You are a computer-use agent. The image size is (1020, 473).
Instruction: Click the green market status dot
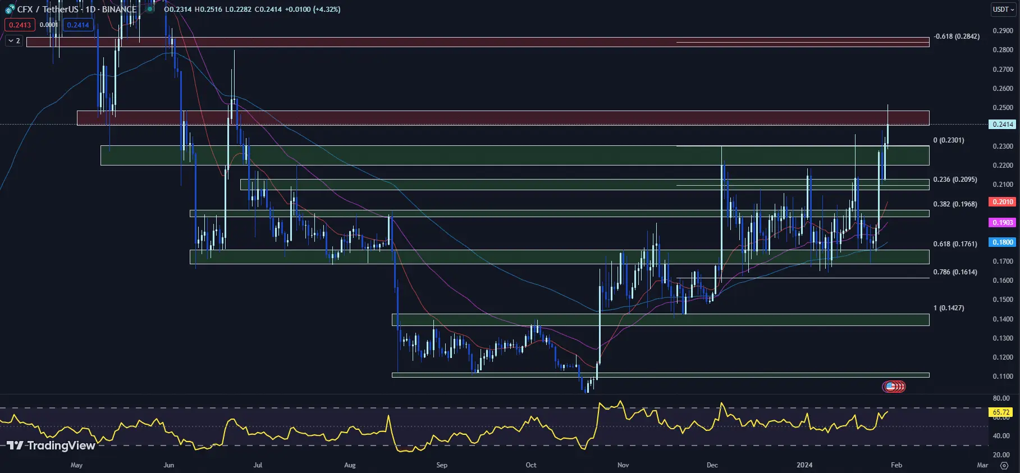point(150,9)
